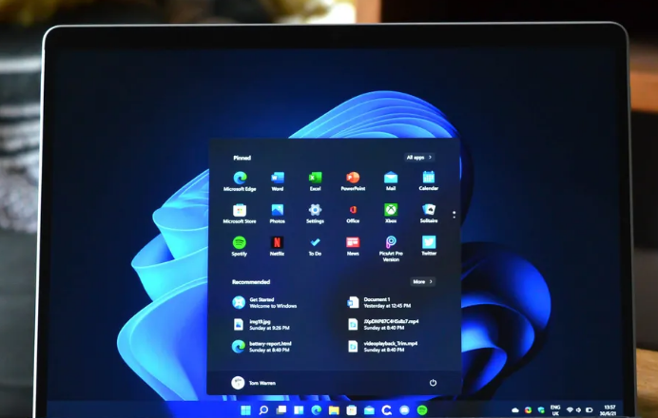Show More recommended items

(x=422, y=282)
